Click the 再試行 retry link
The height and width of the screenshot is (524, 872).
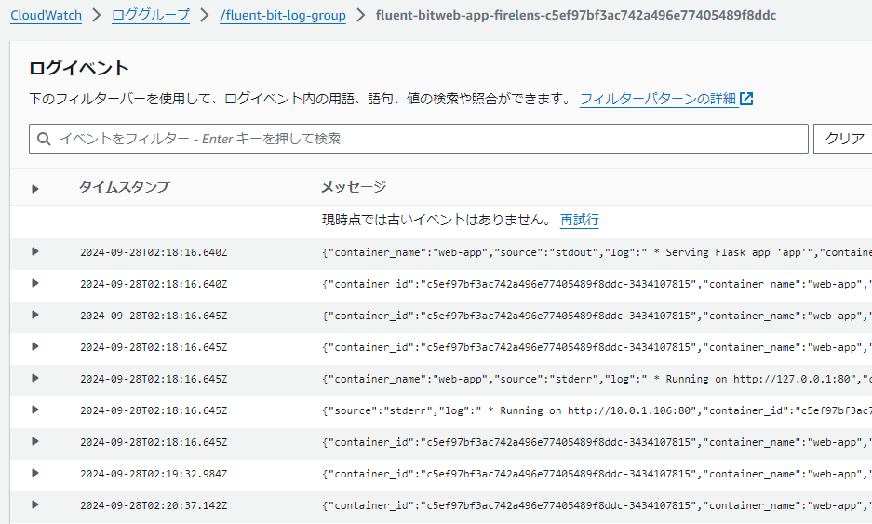[x=579, y=220]
